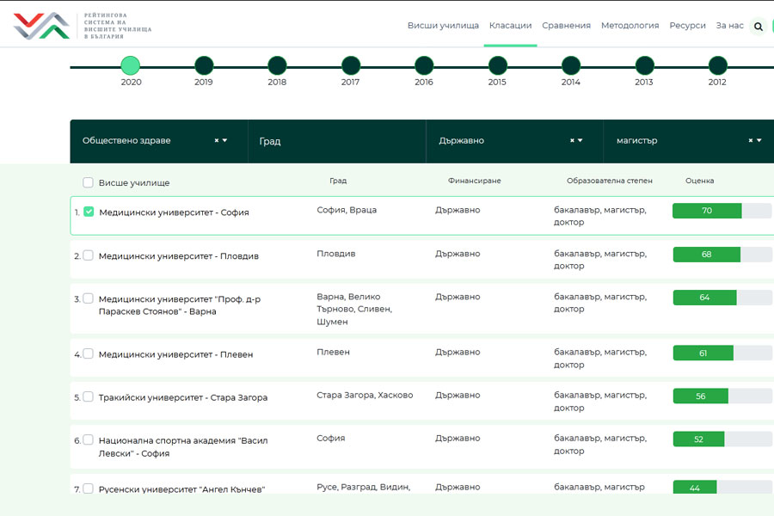Open the Параскев Стоянов Варна university link
774x516 pixels.
tap(180, 305)
